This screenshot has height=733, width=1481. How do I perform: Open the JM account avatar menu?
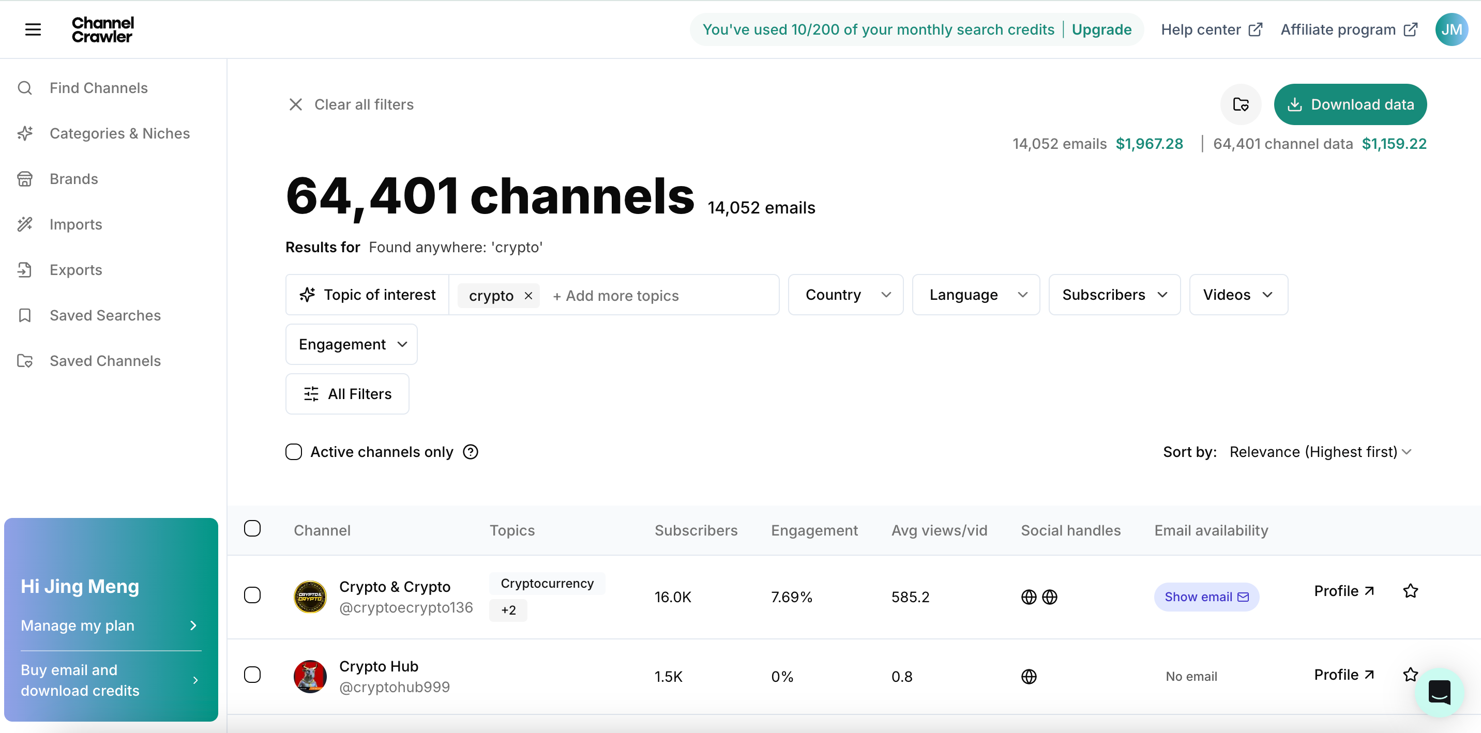(1451, 29)
